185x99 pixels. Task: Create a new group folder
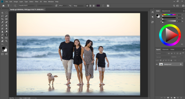point(175,98)
